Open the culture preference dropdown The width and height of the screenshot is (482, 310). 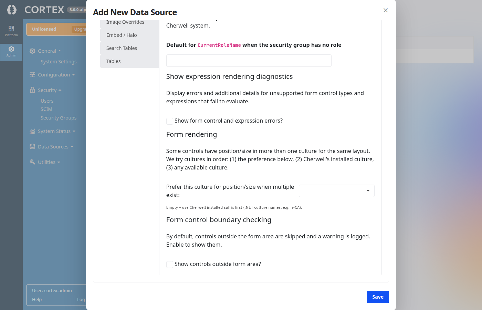336,190
